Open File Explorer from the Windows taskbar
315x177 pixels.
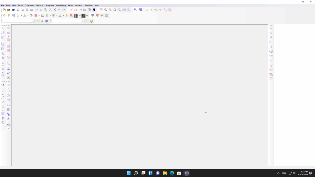[165, 173]
